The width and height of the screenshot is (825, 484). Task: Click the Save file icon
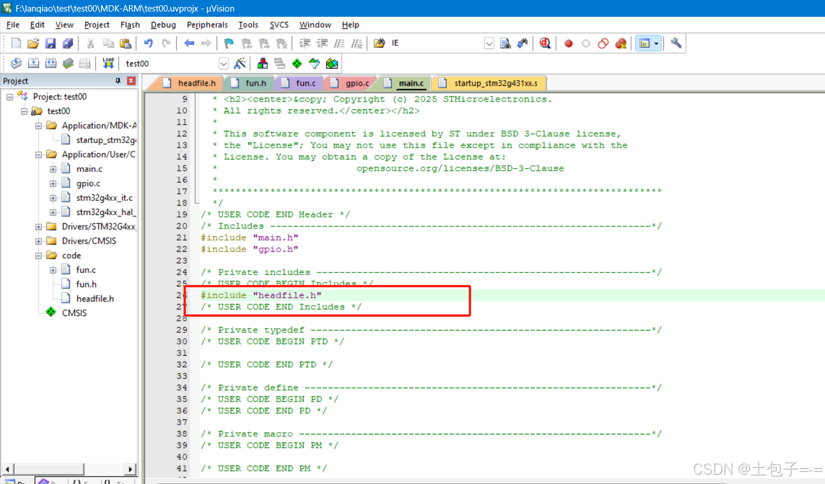pyautogui.click(x=50, y=43)
